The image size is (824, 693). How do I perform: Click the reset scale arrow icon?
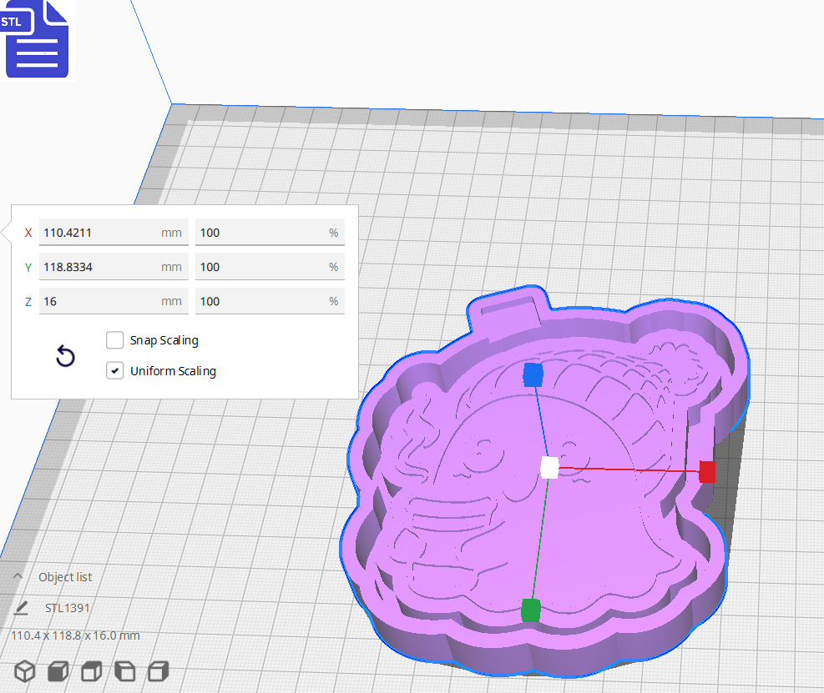(65, 356)
